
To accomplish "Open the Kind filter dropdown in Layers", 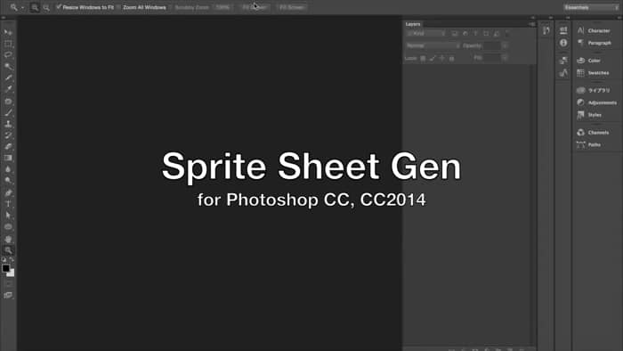I will (x=426, y=34).
